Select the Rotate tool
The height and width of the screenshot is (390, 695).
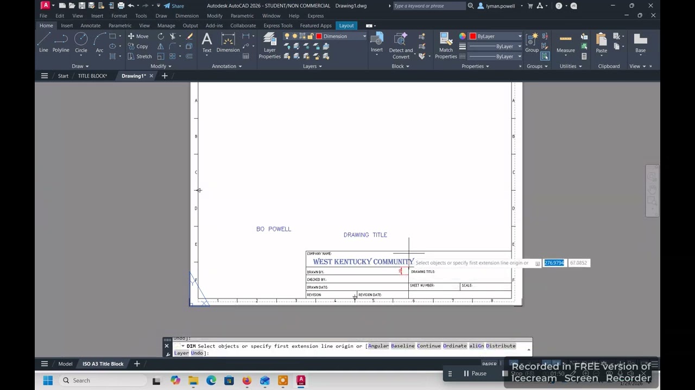[161, 36]
